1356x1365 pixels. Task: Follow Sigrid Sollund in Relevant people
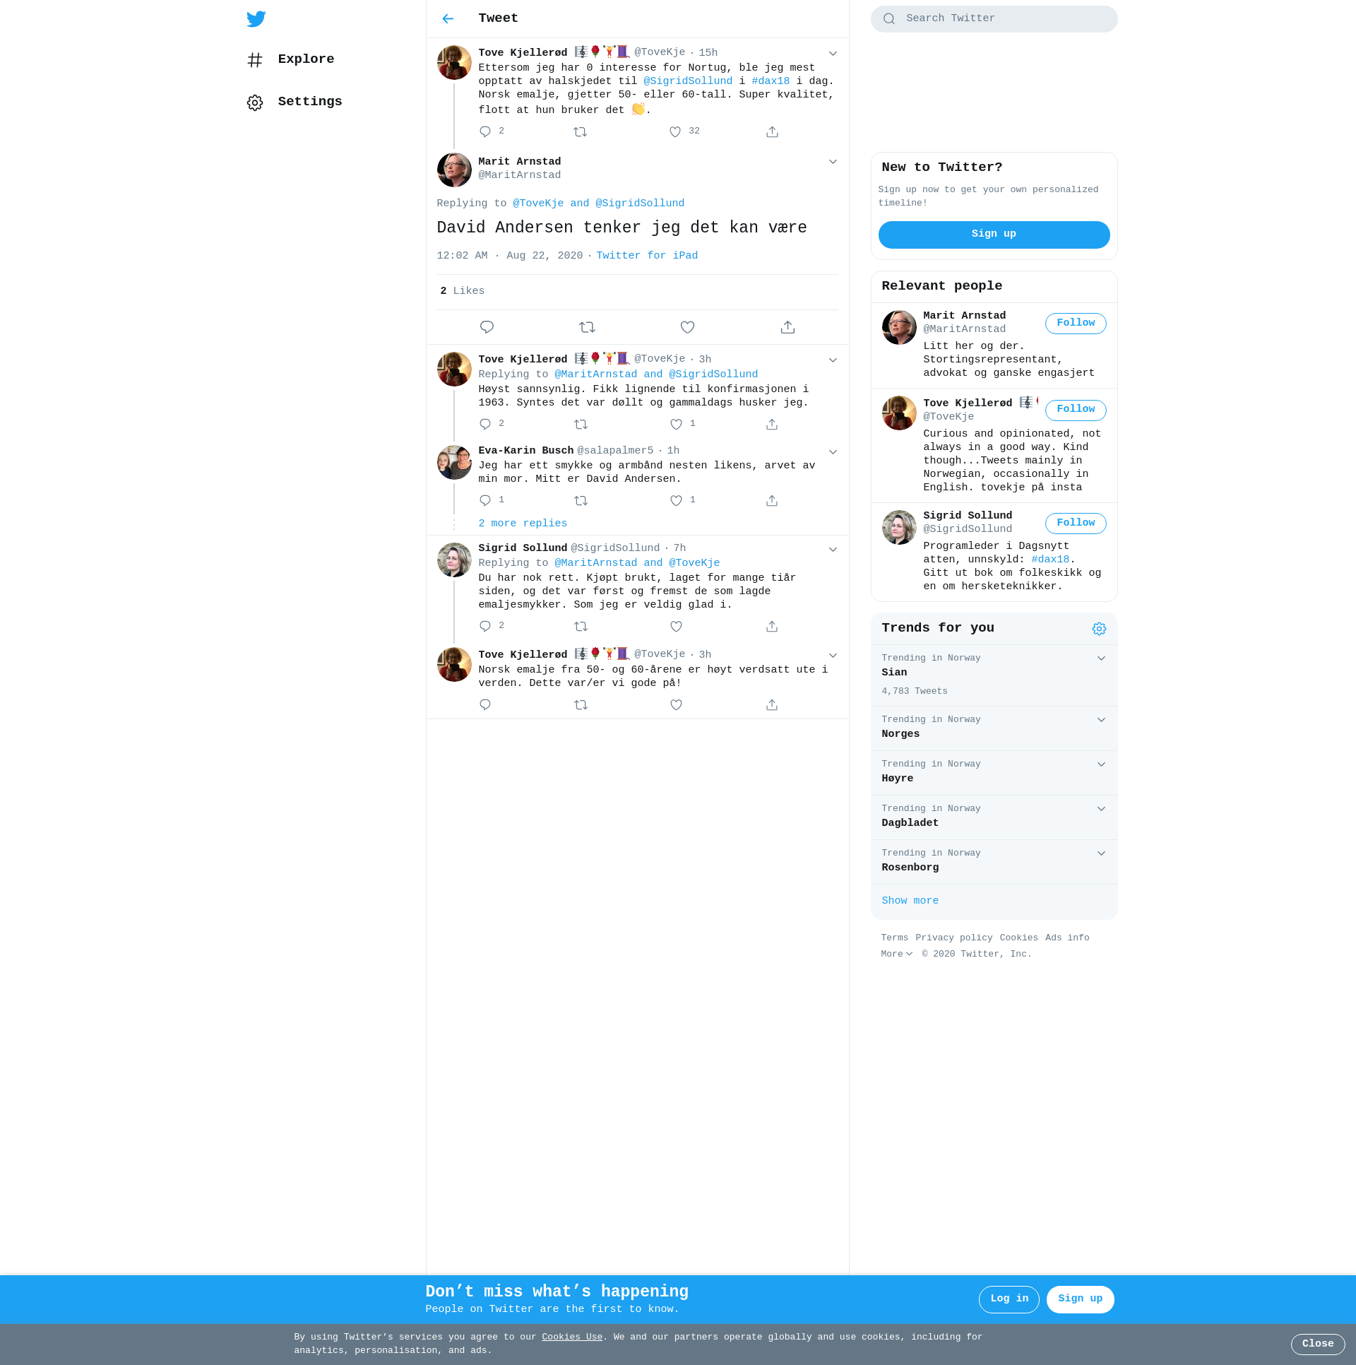coord(1075,524)
